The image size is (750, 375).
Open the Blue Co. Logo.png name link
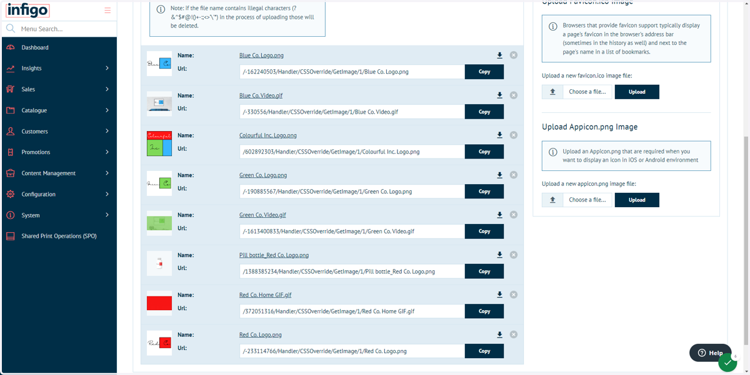point(261,56)
